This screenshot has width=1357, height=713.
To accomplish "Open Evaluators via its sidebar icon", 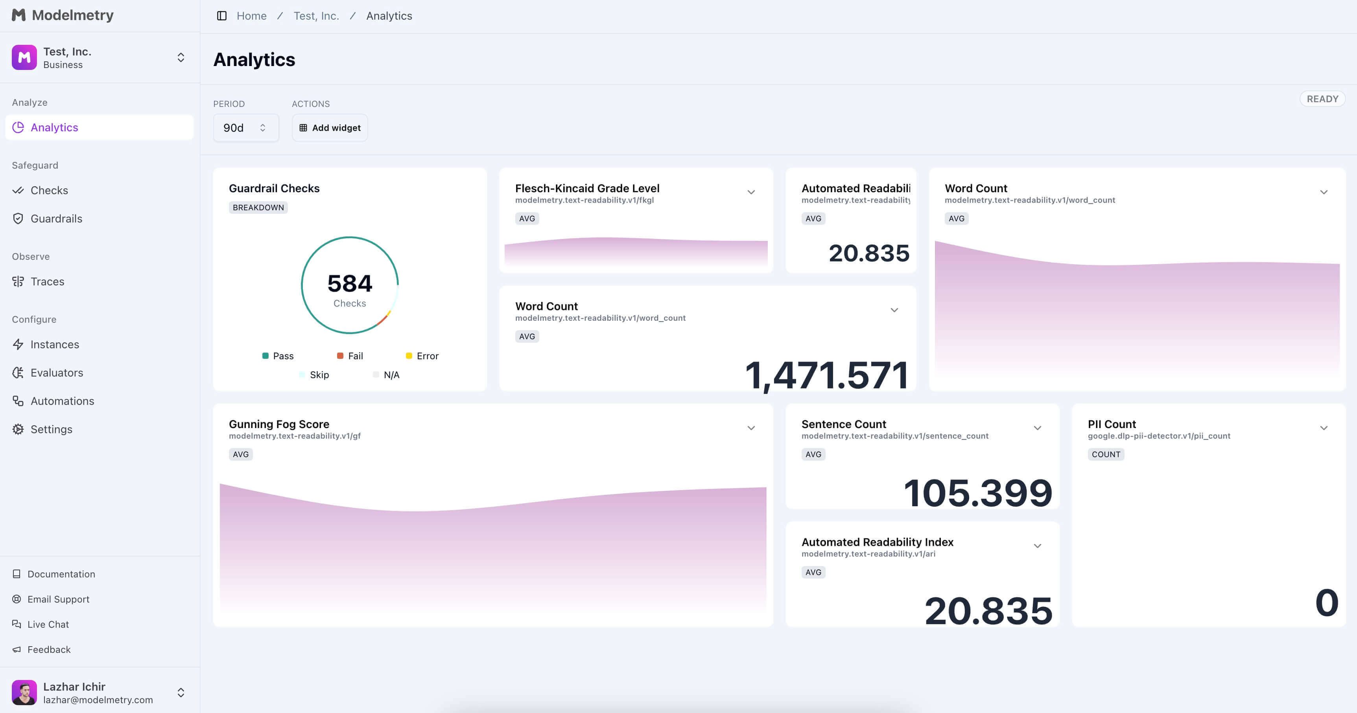I will click(18, 373).
